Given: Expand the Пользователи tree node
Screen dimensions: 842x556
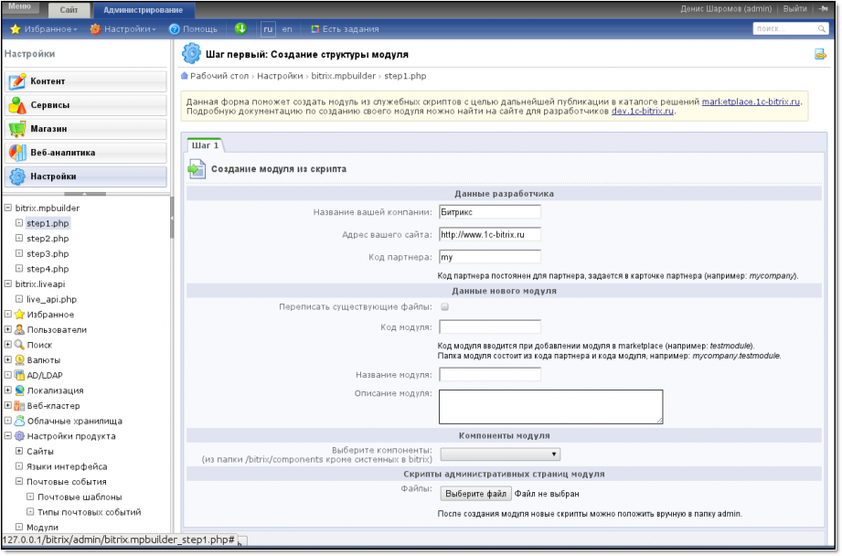Looking at the screenshot, I should click(x=8, y=330).
